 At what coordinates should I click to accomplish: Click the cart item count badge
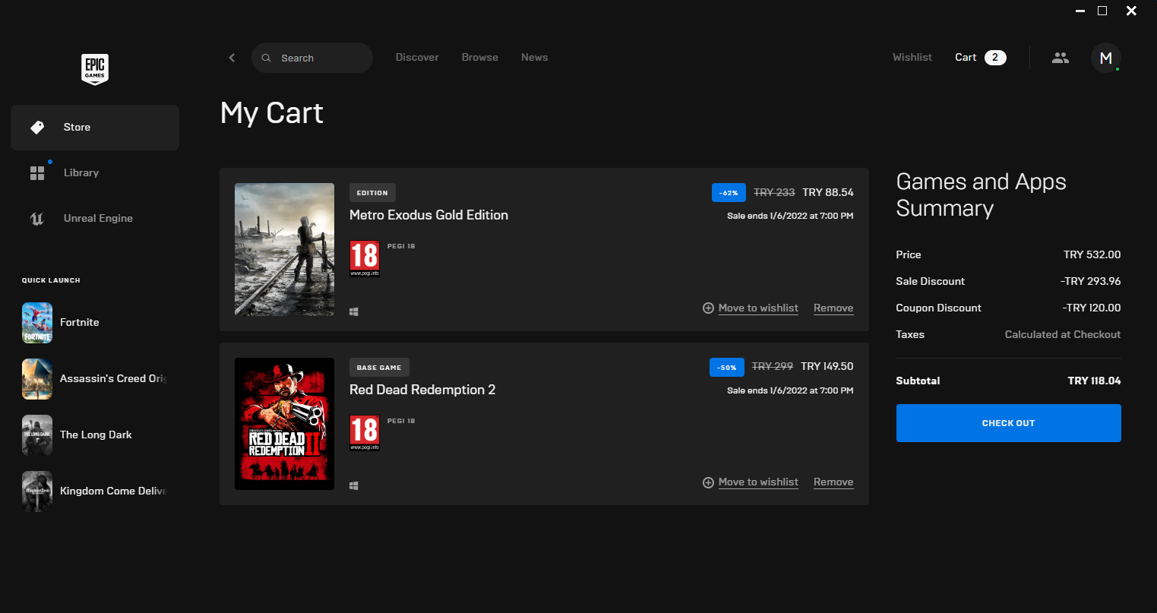995,58
